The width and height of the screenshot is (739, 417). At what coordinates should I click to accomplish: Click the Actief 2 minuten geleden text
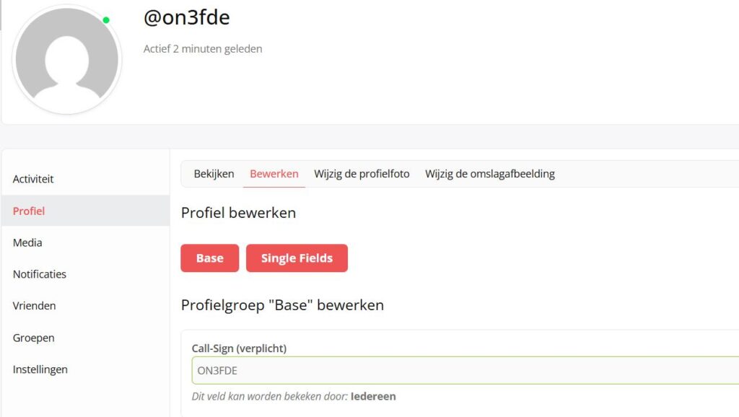coord(203,49)
